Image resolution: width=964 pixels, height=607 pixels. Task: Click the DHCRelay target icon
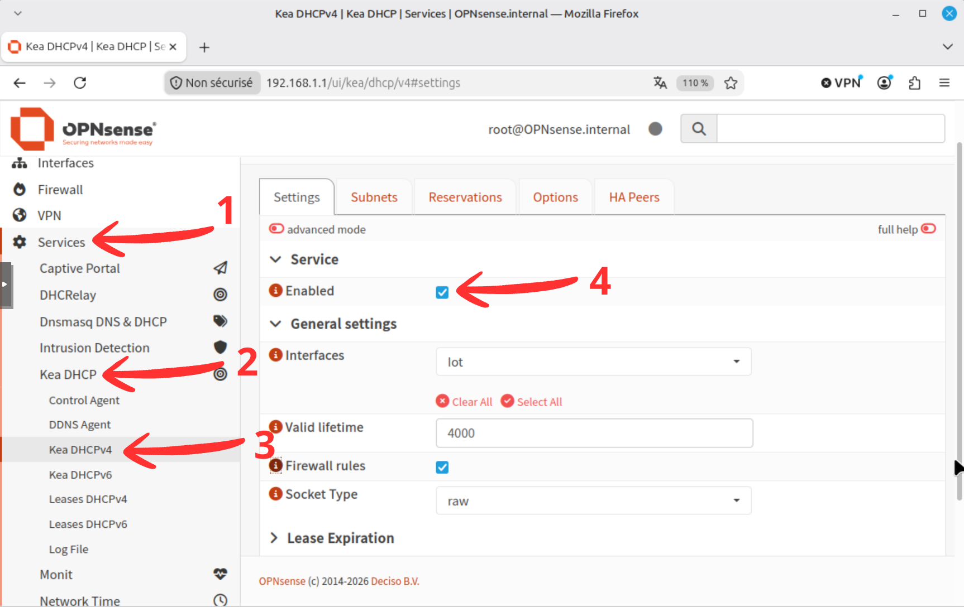coord(221,295)
